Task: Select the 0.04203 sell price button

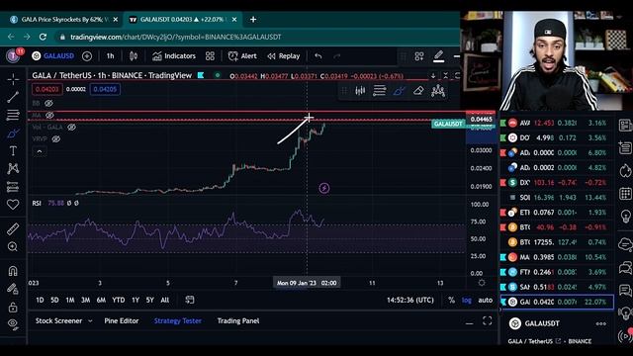Action: coord(47,89)
